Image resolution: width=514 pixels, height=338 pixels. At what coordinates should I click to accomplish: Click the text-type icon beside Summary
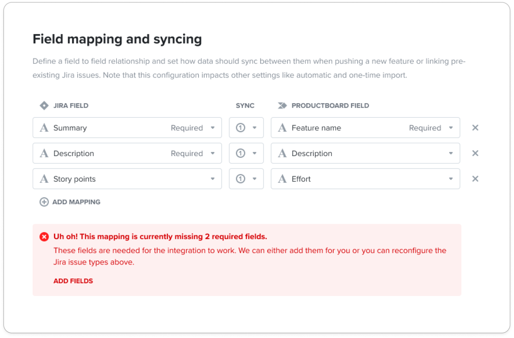[44, 128]
